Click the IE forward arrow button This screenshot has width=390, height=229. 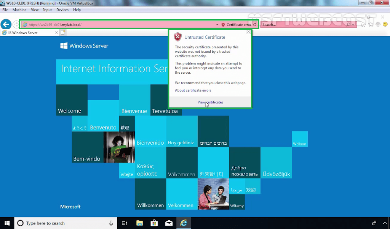point(16,24)
